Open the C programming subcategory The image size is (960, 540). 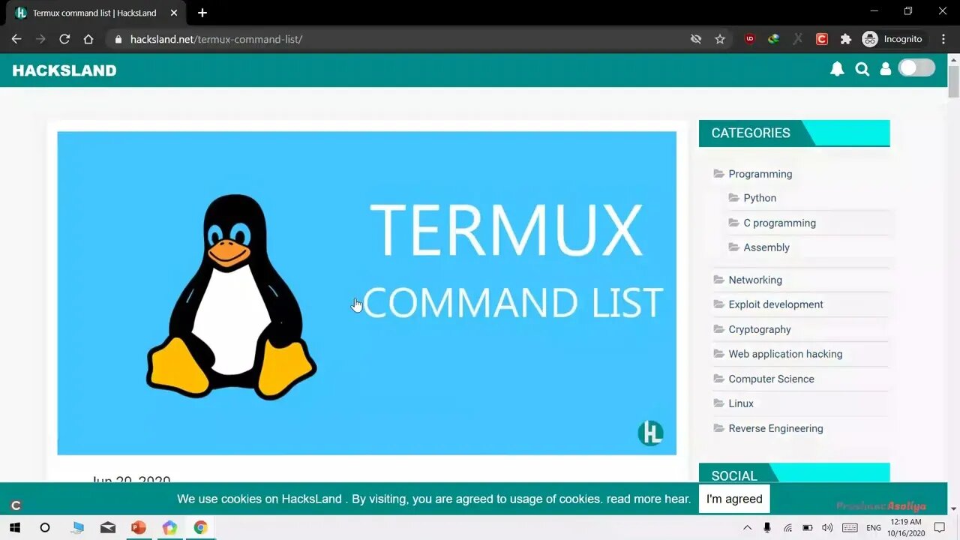[780, 223]
